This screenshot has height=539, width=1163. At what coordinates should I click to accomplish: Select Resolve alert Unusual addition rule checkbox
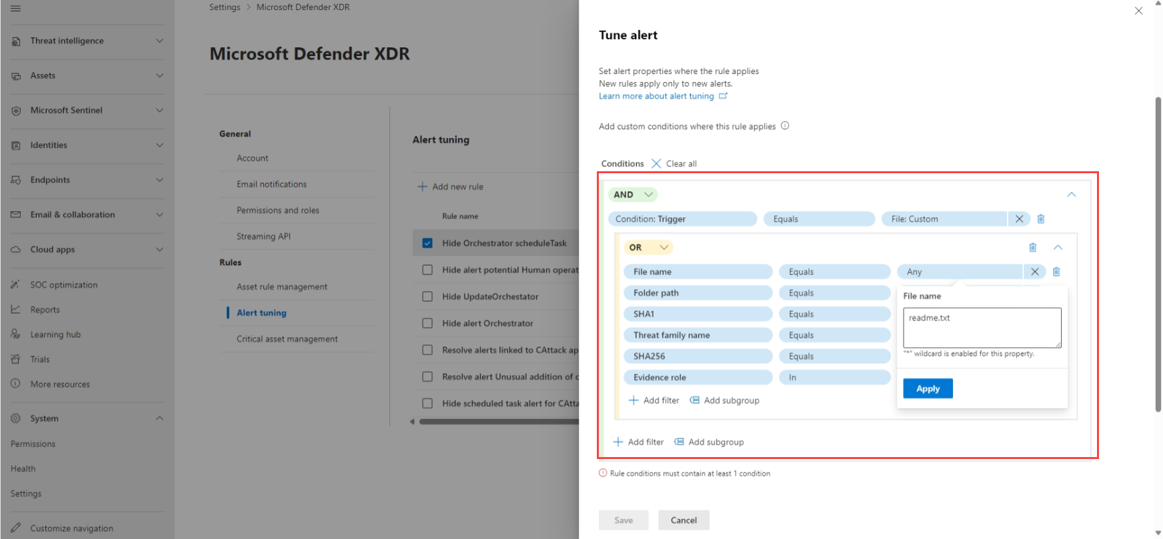(x=427, y=376)
